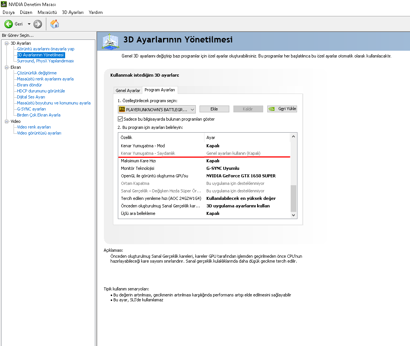This screenshot has height=346, width=410.
Task: Select the 'Kenar Yumuşatma - Saydamlık' row
Action: [x=204, y=153]
